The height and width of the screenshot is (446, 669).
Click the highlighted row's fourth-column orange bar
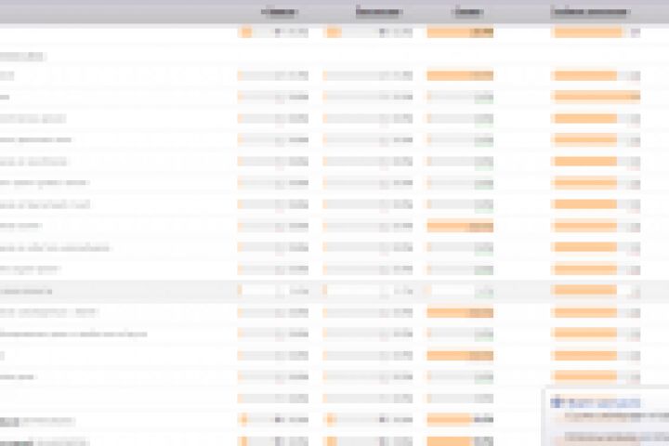pos(585,291)
